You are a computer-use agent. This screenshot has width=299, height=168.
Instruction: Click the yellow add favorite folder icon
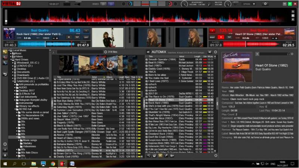point(5,52)
